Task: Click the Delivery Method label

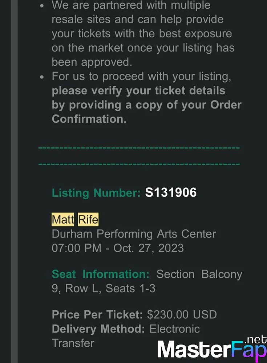Action: point(98,329)
